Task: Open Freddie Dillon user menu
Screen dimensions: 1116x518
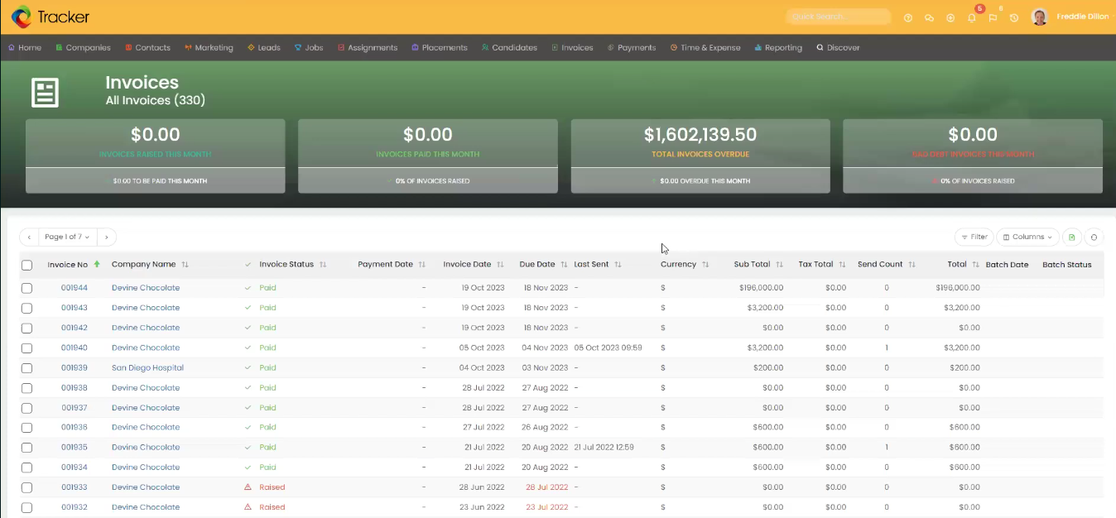Action: [1081, 17]
